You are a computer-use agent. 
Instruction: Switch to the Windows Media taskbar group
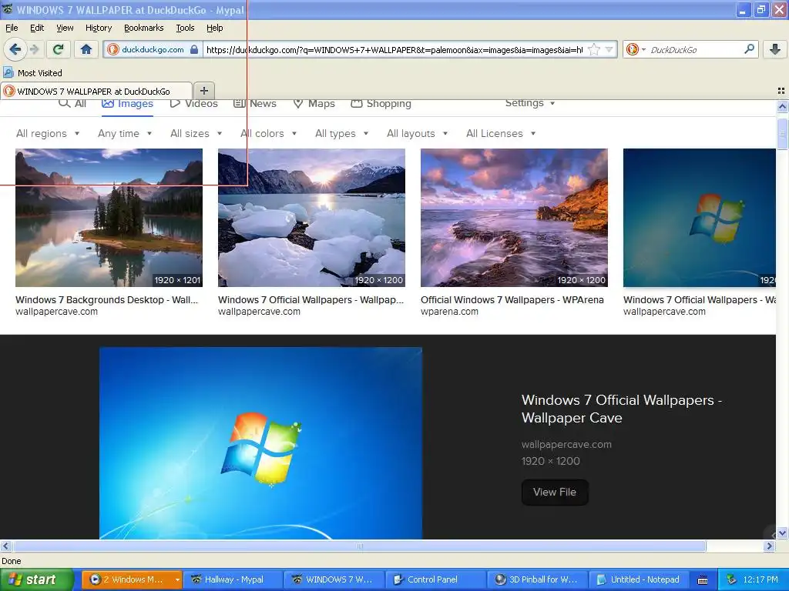(x=131, y=579)
